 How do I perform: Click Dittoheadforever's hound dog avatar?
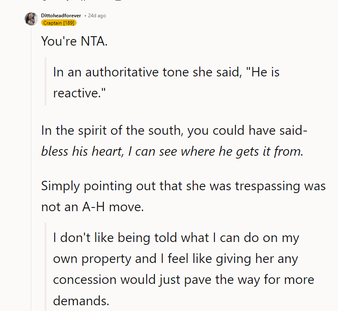pyautogui.click(x=31, y=19)
